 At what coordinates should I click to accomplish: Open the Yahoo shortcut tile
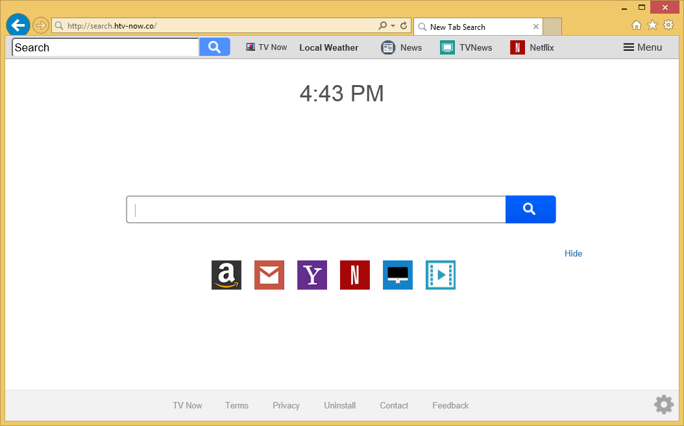point(312,275)
